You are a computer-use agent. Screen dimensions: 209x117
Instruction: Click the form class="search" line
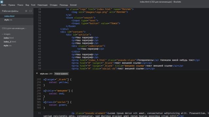point(81,18)
